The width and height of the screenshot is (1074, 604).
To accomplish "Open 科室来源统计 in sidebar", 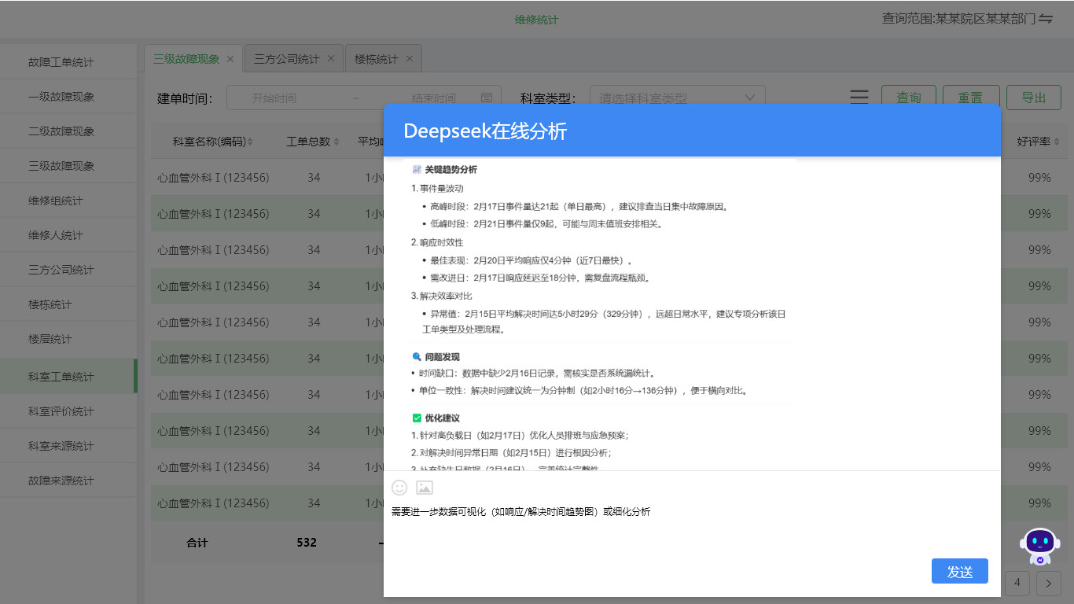I will [x=68, y=446].
